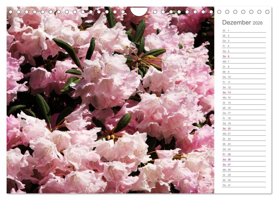Choose holiday Sa 26 entry
This screenshot has width=278, height=200.
pyautogui.click(x=244, y=160)
